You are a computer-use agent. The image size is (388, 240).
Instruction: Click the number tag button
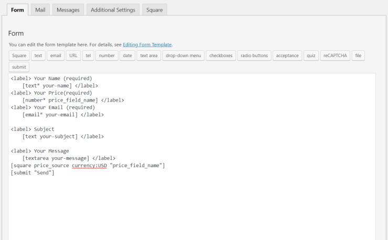tap(106, 56)
